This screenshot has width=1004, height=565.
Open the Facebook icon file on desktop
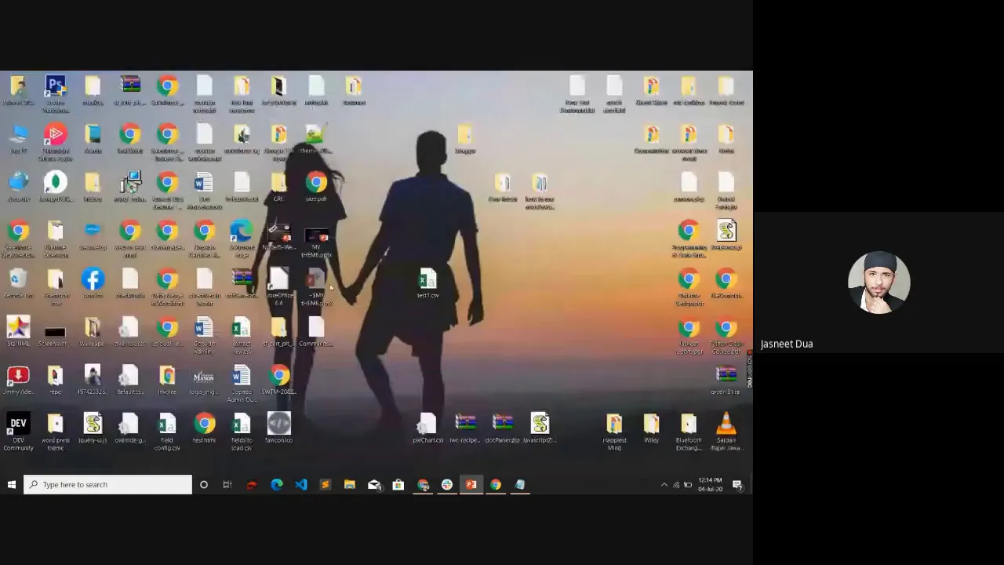[93, 285]
